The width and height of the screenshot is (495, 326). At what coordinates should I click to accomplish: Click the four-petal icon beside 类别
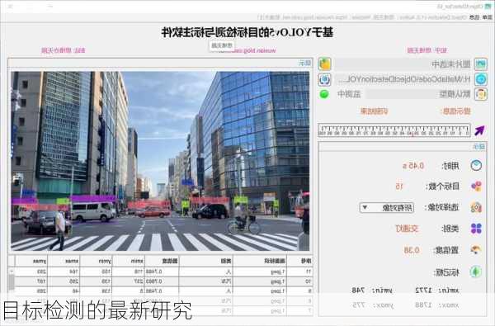click(x=476, y=229)
